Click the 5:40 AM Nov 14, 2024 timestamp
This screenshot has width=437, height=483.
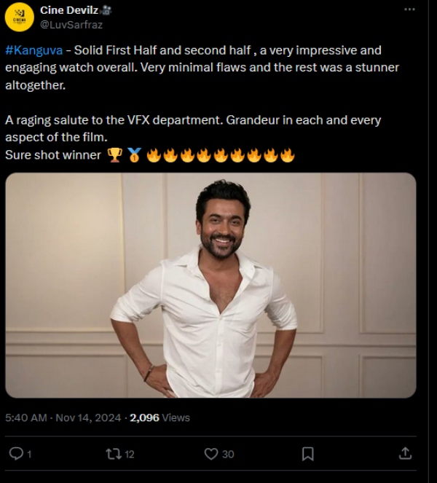[63, 417]
